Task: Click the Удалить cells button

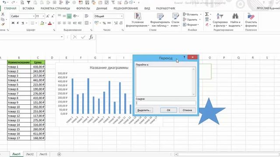Action: [x=190, y=20]
